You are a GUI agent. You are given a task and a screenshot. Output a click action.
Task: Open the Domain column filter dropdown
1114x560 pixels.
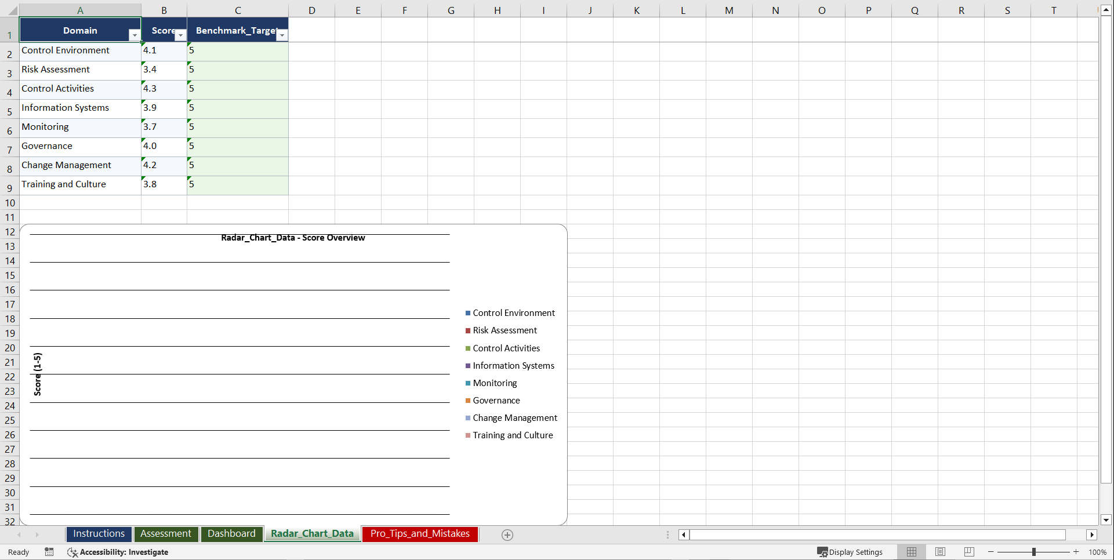134,35
